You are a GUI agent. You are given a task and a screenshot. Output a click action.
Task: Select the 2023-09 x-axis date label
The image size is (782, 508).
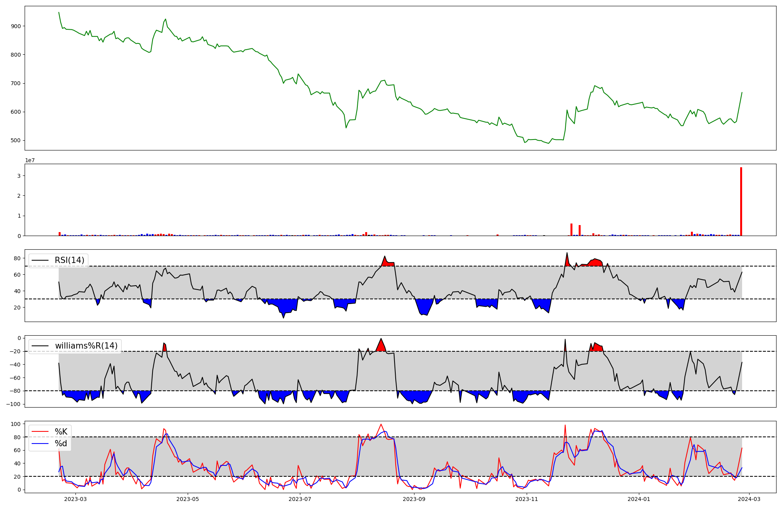coord(414,499)
